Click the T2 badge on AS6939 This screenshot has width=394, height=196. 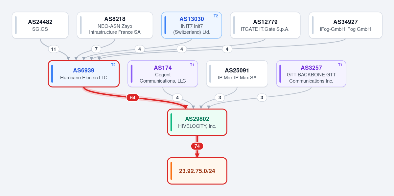113,65
